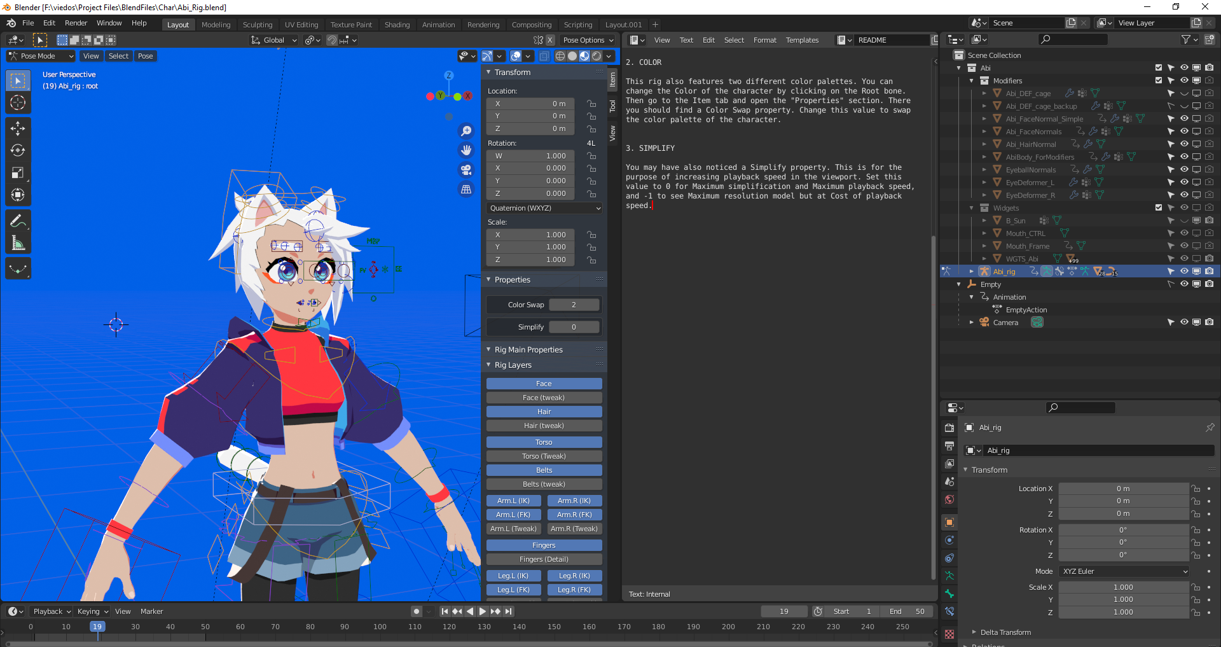
Task: Open the Render menu
Action: [76, 23]
